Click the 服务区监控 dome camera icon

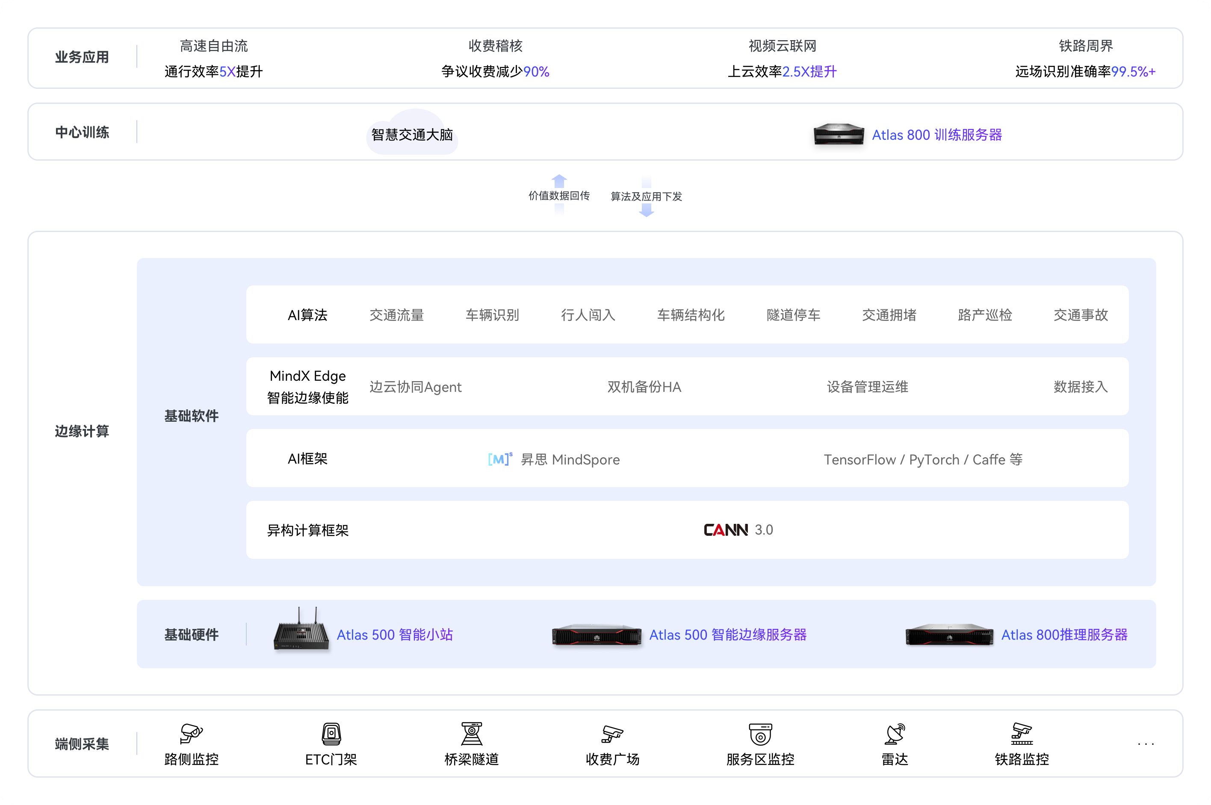[x=760, y=734]
